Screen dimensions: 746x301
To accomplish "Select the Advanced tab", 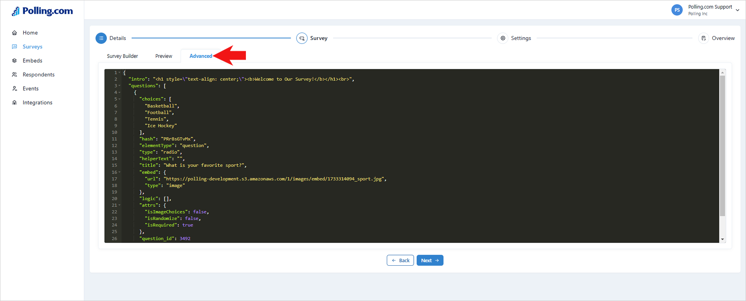I will tap(201, 56).
